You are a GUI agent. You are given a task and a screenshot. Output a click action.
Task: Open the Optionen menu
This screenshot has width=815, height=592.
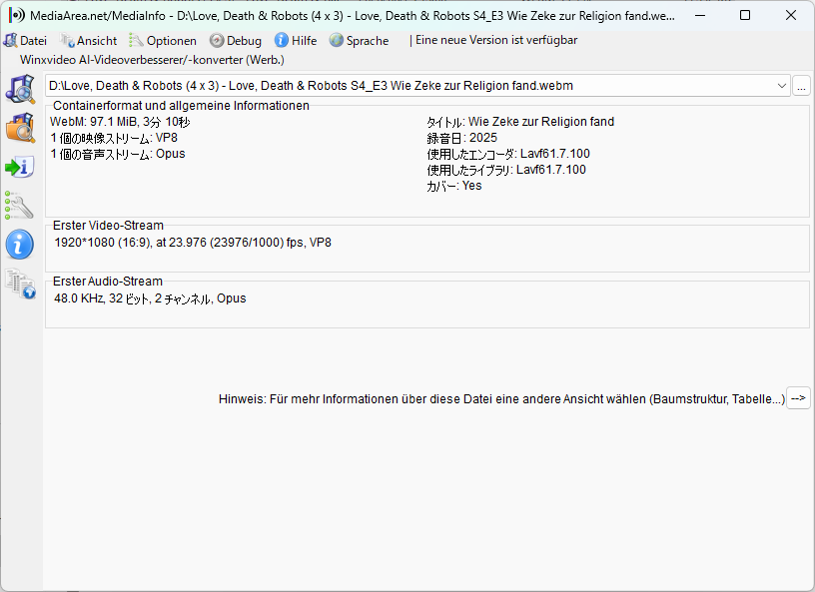163,41
